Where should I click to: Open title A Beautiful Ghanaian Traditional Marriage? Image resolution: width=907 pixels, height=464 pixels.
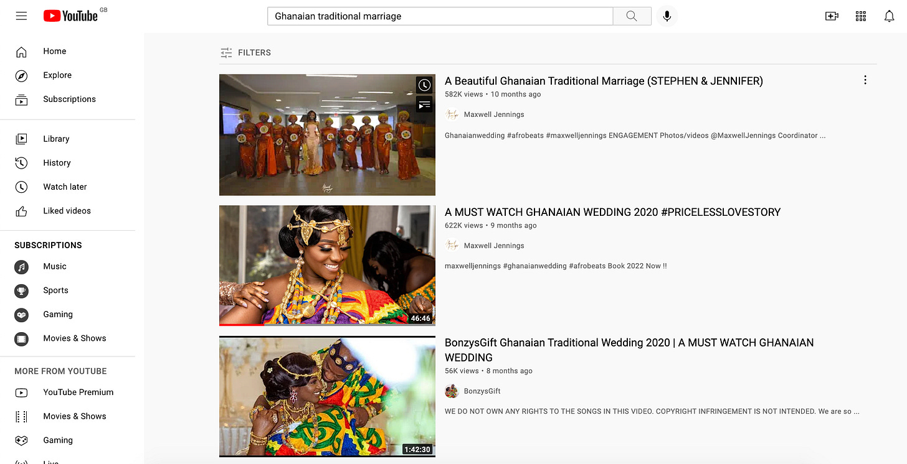(604, 81)
